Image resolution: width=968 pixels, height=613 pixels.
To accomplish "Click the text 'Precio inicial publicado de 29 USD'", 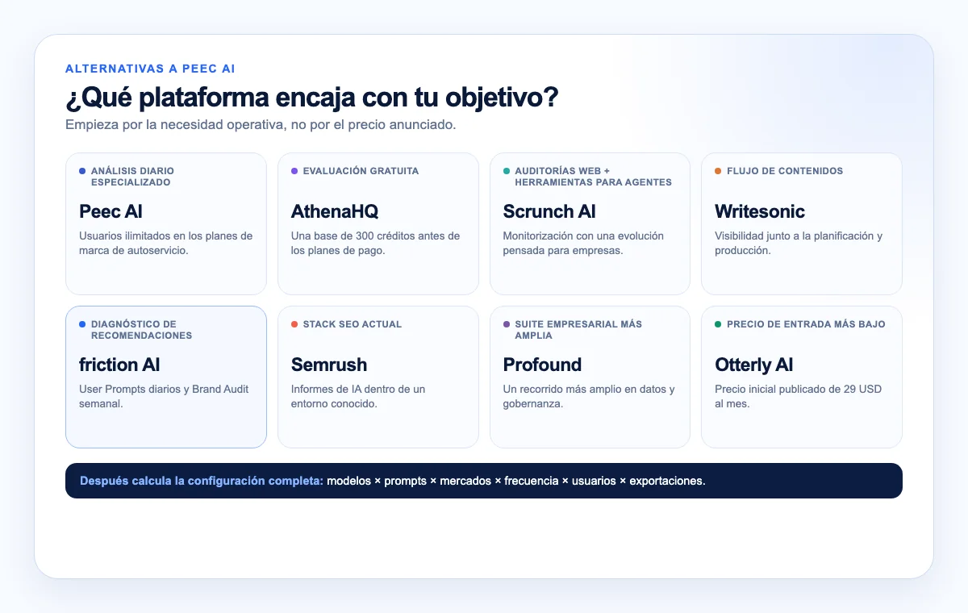I will [799, 390].
